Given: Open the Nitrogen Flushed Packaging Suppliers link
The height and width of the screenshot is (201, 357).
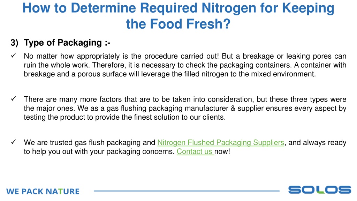Looking at the screenshot, I should 221,143.
